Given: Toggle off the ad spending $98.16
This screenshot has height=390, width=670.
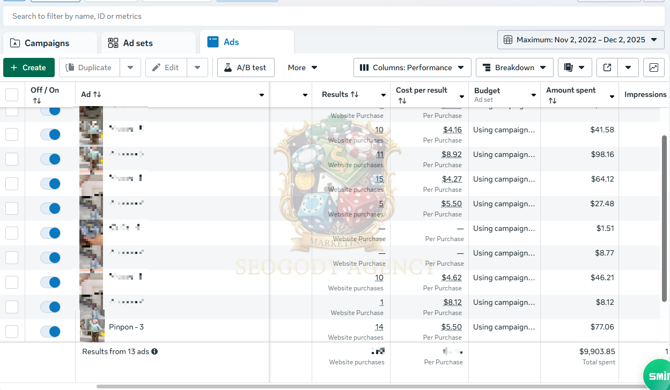Looking at the screenshot, I should (x=50, y=159).
